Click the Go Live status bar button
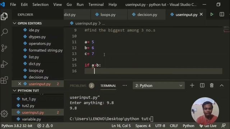 point(208,126)
